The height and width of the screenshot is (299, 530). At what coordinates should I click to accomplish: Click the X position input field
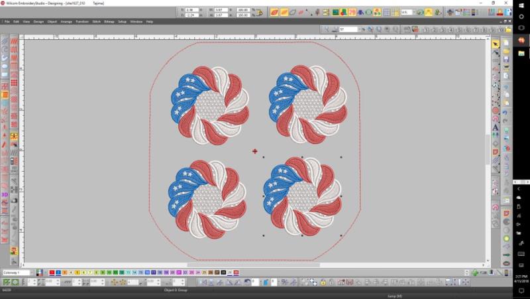[x=192, y=10]
